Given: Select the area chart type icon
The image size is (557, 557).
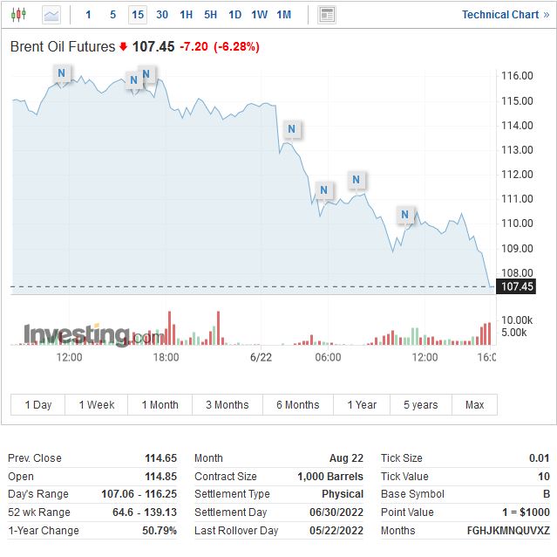Looking at the screenshot, I should pos(51,15).
